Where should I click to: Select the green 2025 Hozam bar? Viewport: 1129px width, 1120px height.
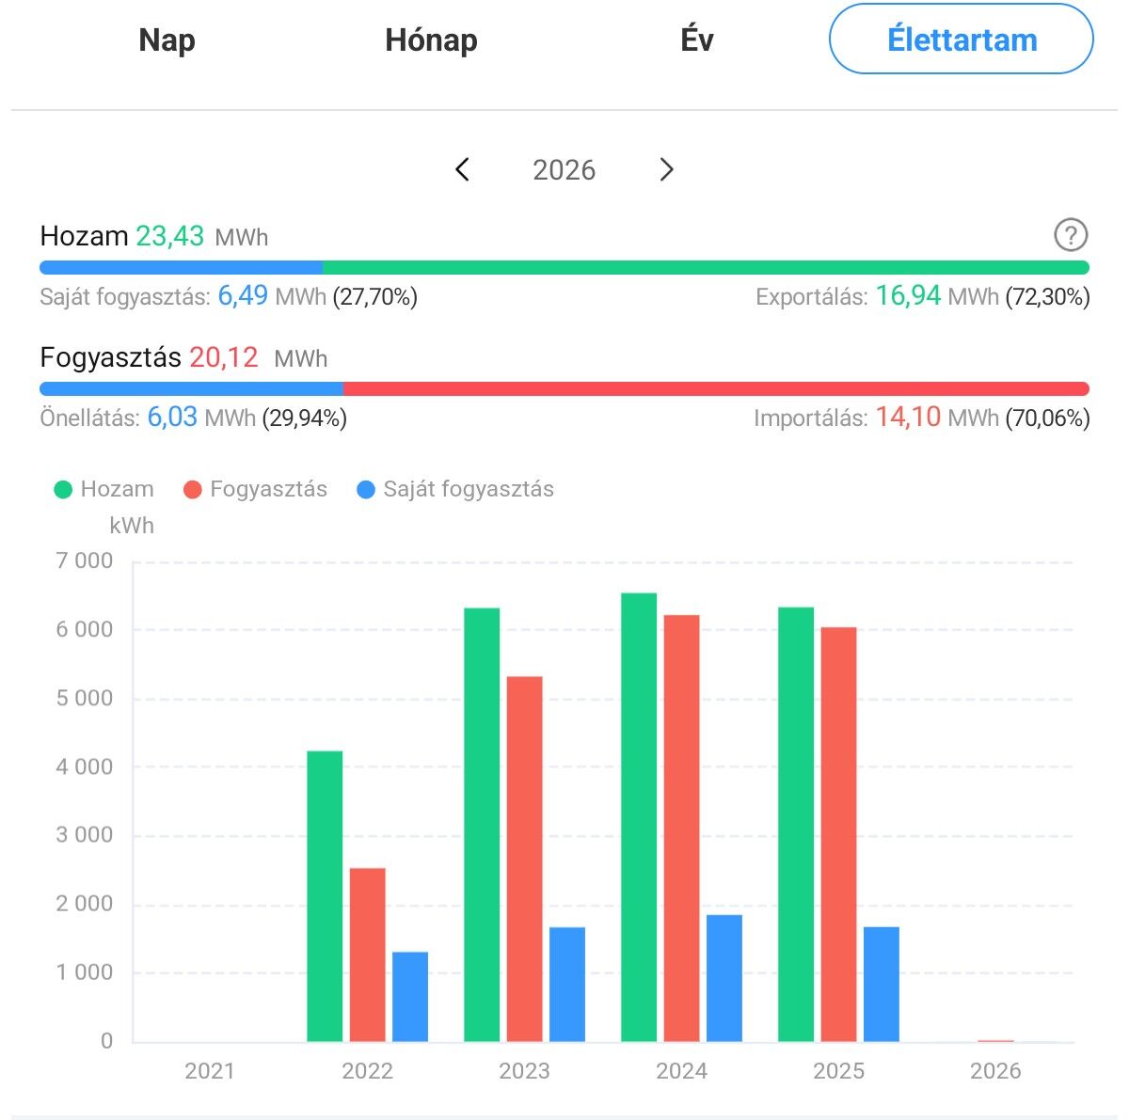pyautogui.click(x=796, y=824)
